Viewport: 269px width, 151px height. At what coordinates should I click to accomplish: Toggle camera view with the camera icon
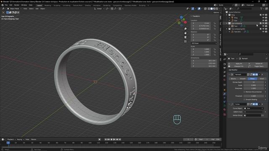tap(185, 37)
